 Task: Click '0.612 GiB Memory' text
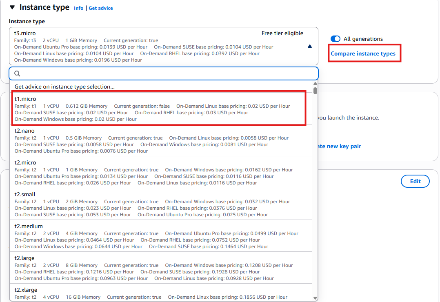coord(87,106)
